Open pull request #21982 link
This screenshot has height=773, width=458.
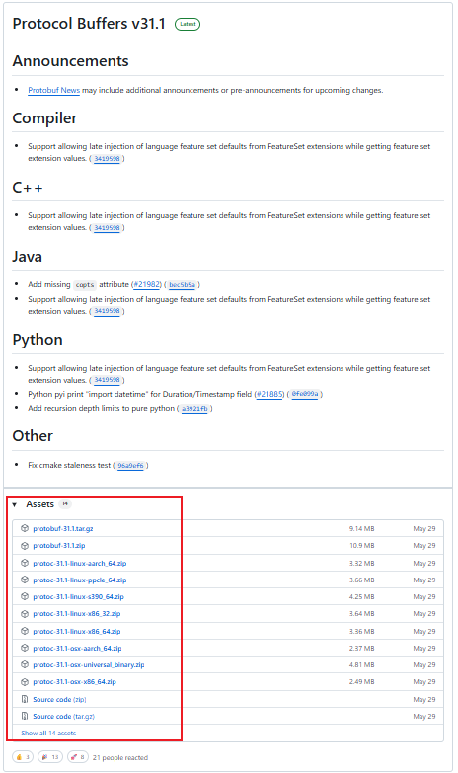pos(147,284)
